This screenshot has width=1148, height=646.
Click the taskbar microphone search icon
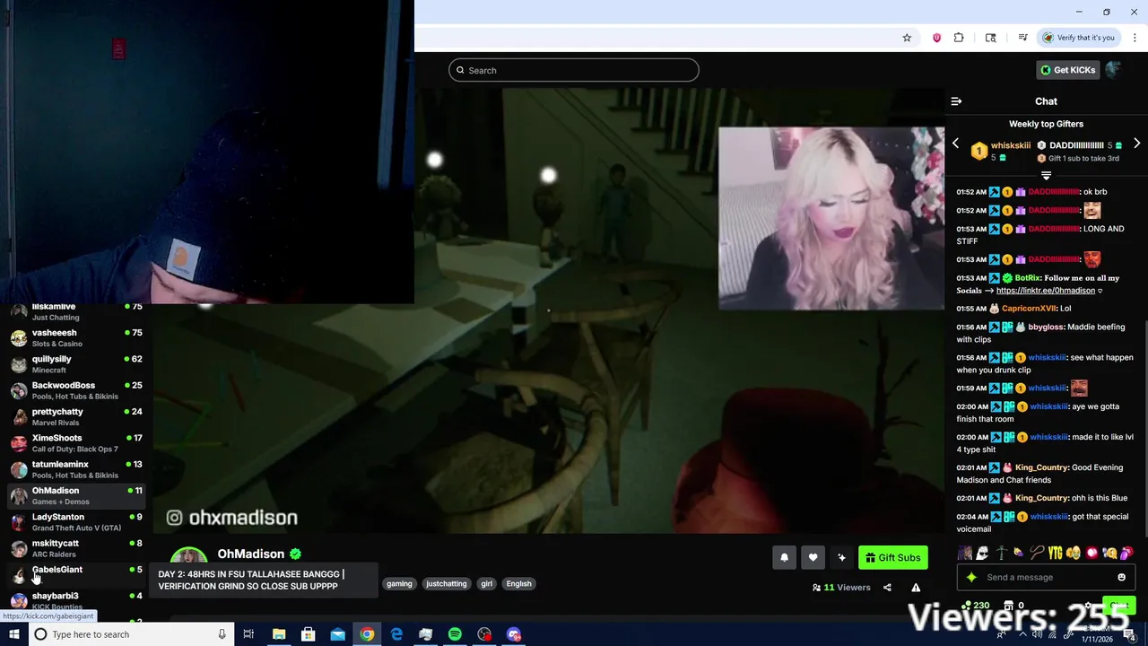222,634
